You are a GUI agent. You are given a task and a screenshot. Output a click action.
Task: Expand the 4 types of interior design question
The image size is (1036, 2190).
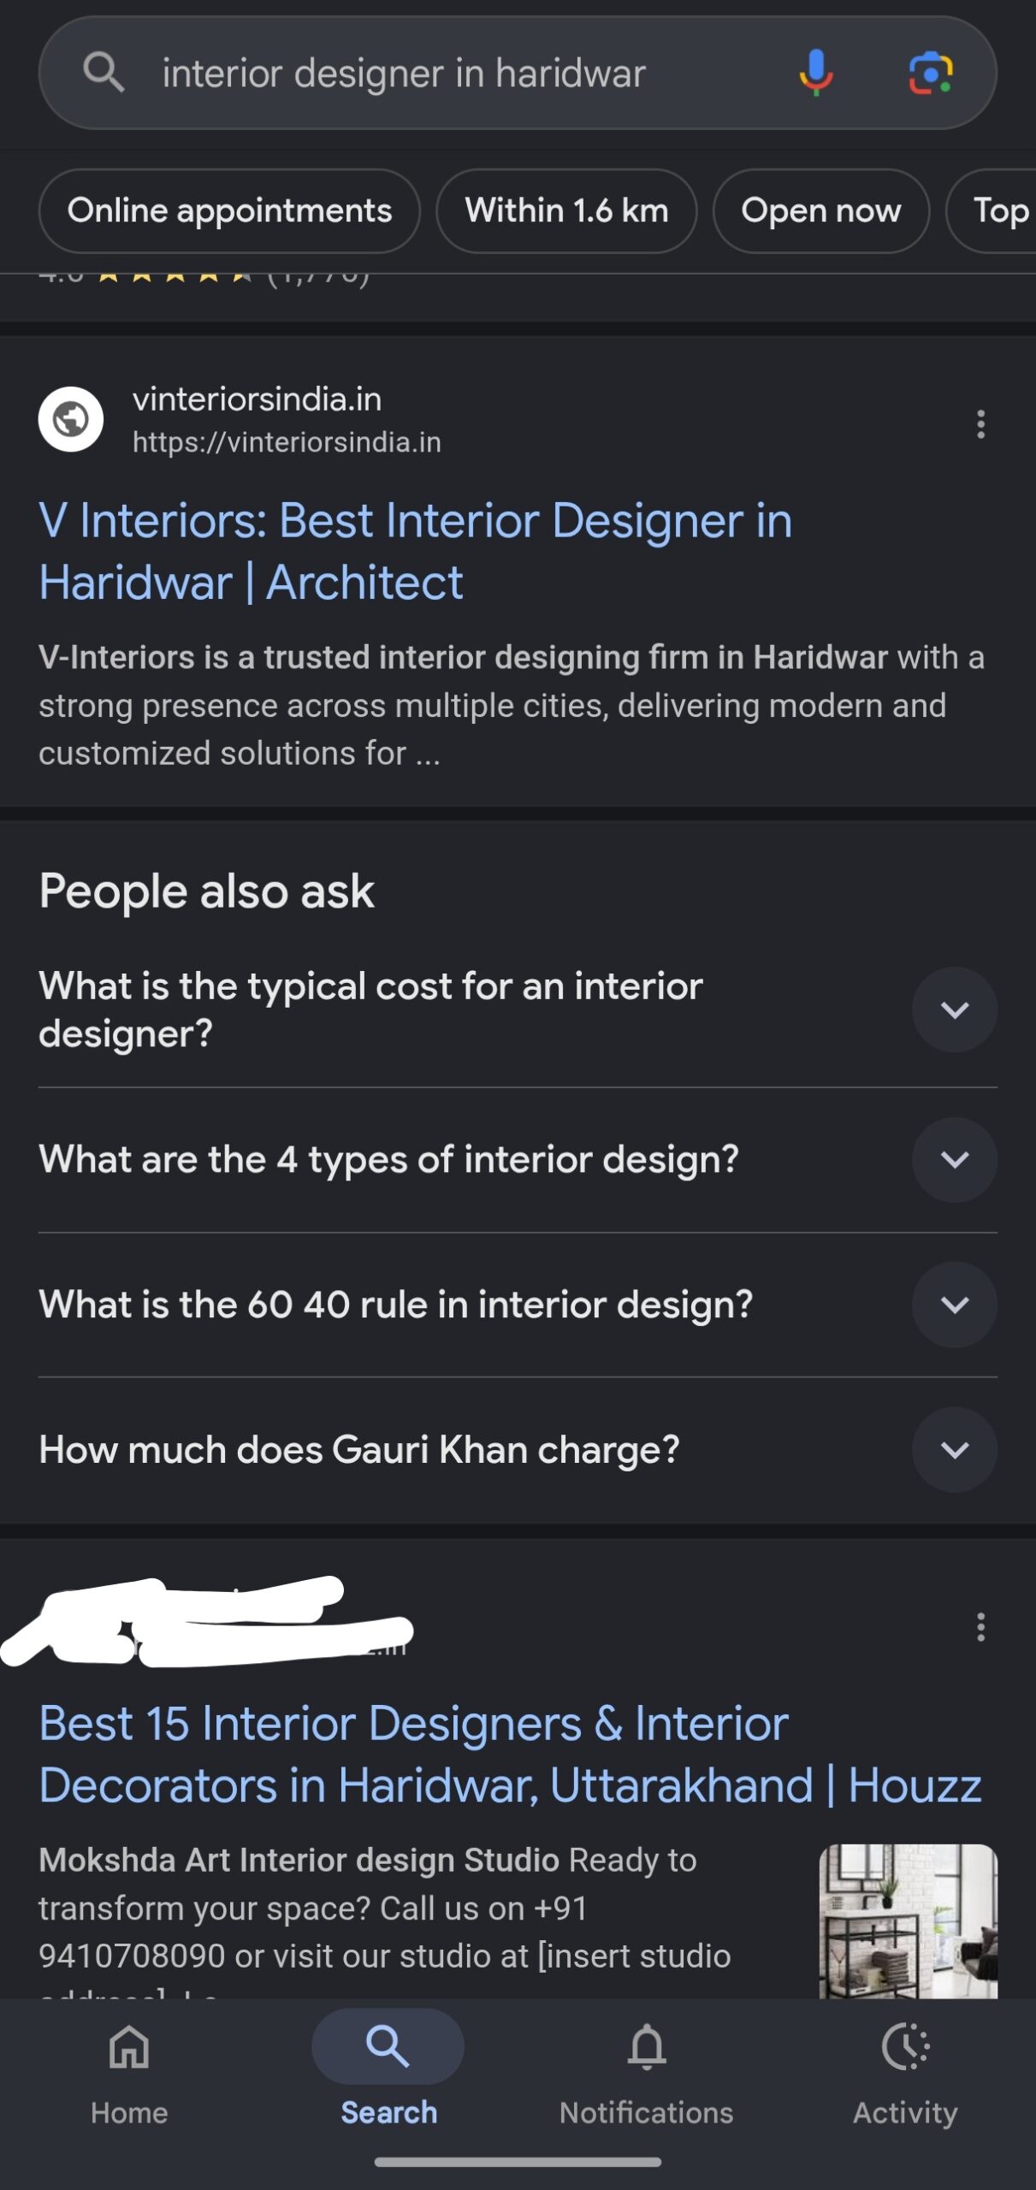coord(518,1159)
